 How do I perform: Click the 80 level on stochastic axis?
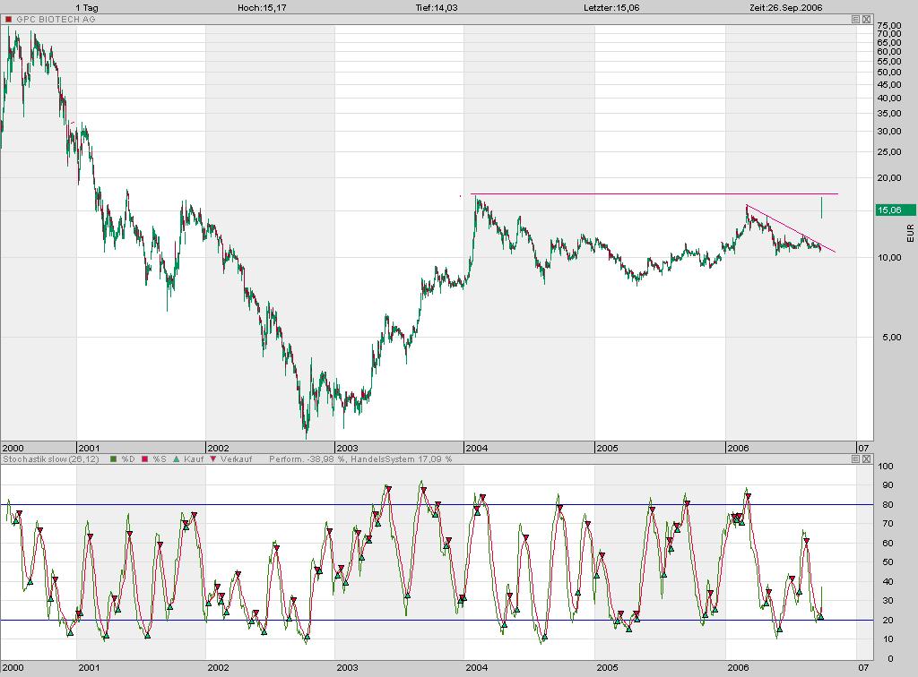click(x=888, y=504)
